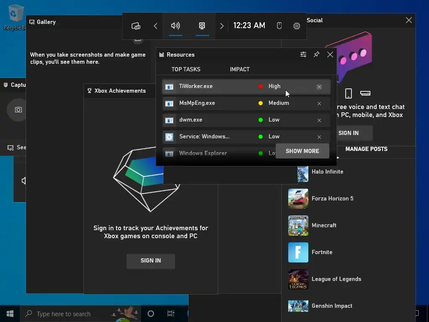Click SHOW MORE in Resources
The width and height of the screenshot is (429, 322).
tap(302, 151)
